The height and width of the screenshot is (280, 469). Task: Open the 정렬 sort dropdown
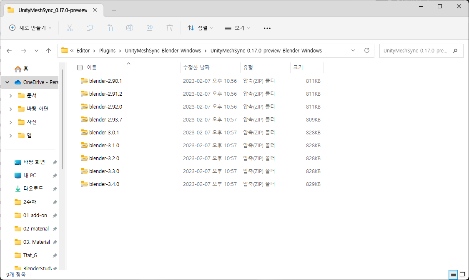(200, 28)
